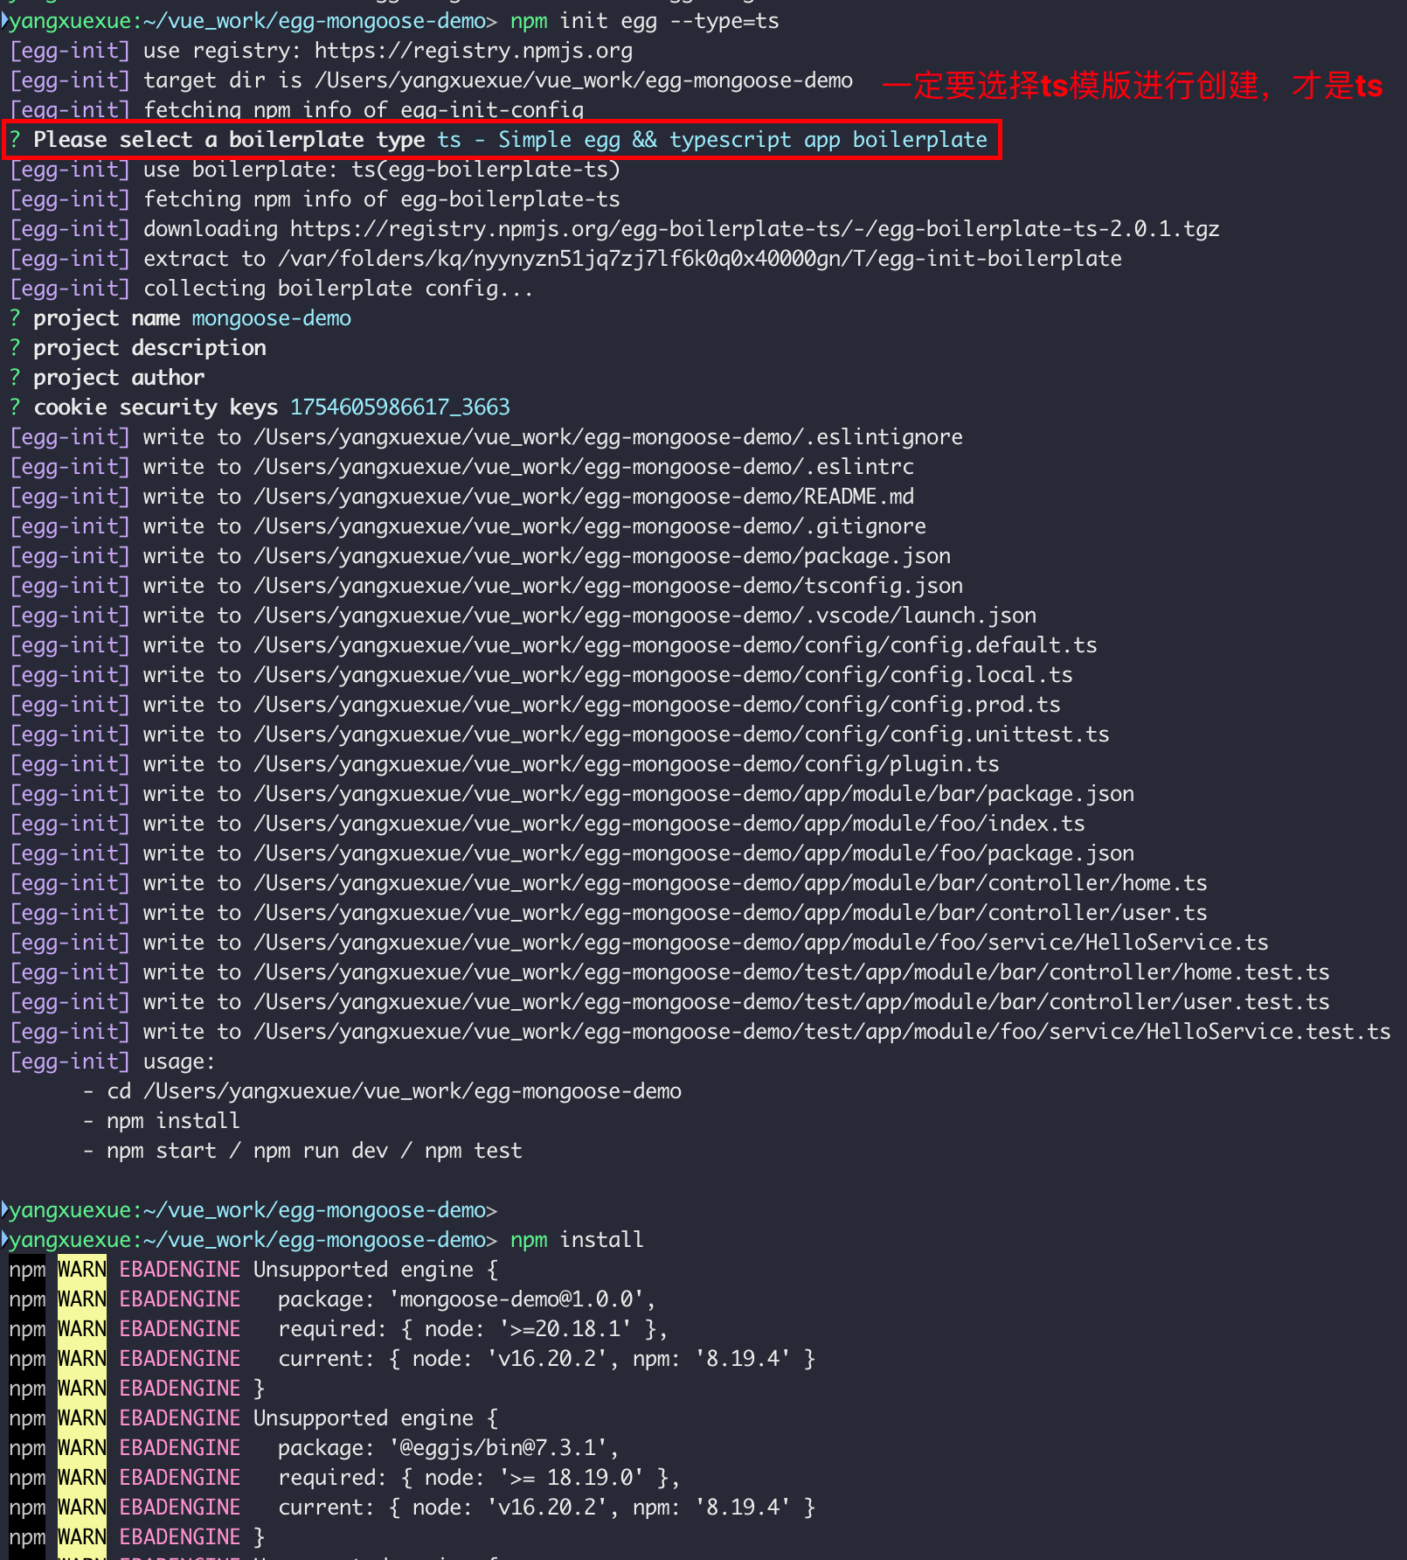The width and height of the screenshot is (1407, 1560).
Task: Click the egg-boilerplate-ts-2.0.1.tgz download URL
Action: click(754, 229)
